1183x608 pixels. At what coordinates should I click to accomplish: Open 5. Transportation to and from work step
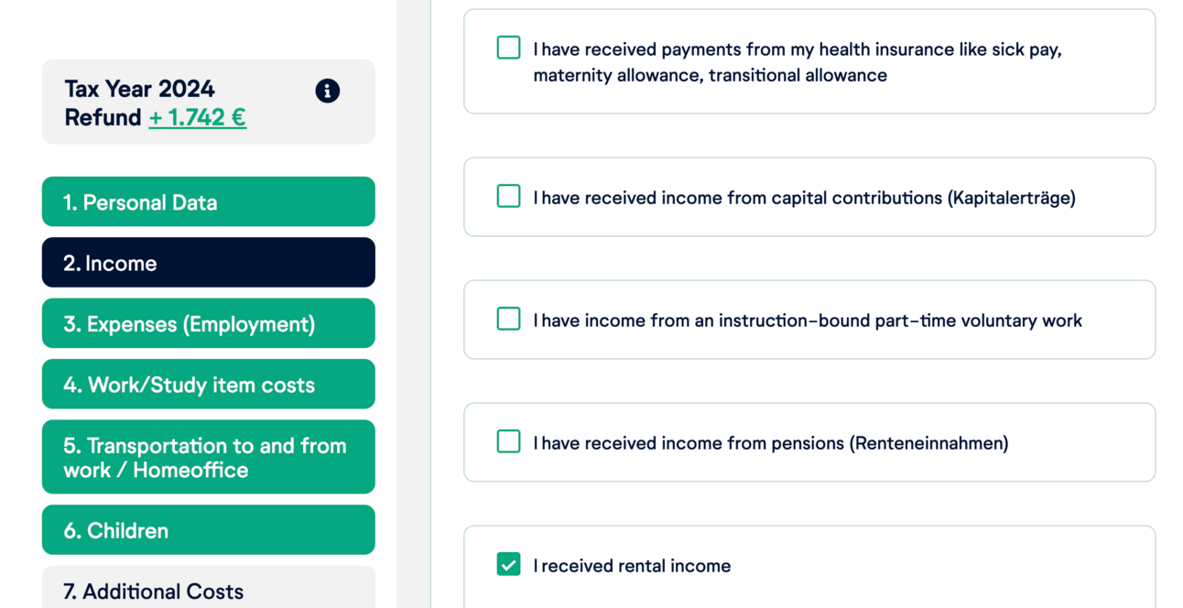[208, 457]
